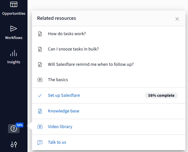Click document icon beside Knowledge base
The width and height of the screenshot is (188, 152).
(x=40, y=111)
